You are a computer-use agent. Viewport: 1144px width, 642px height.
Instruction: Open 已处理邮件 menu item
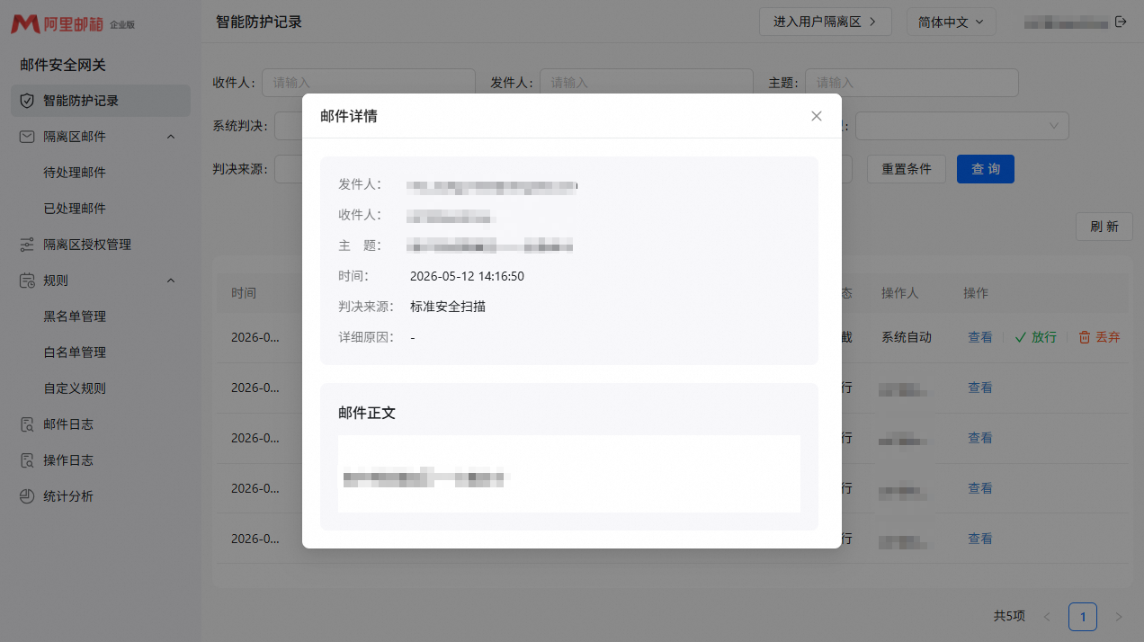click(75, 209)
